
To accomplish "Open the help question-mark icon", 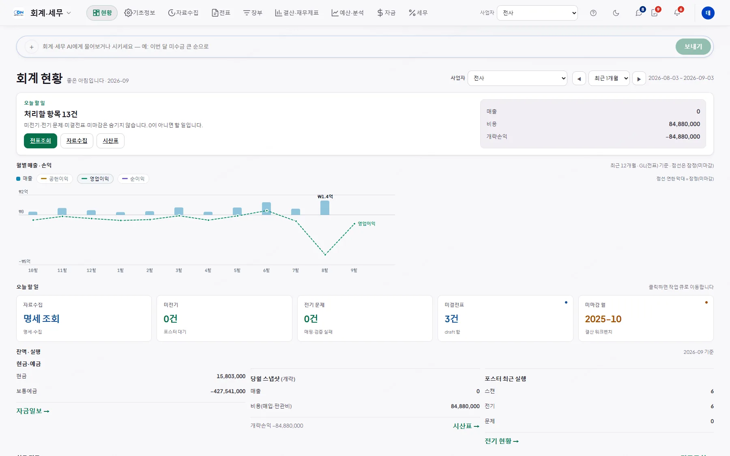I will pyautogui.click(x=593, y=13).
